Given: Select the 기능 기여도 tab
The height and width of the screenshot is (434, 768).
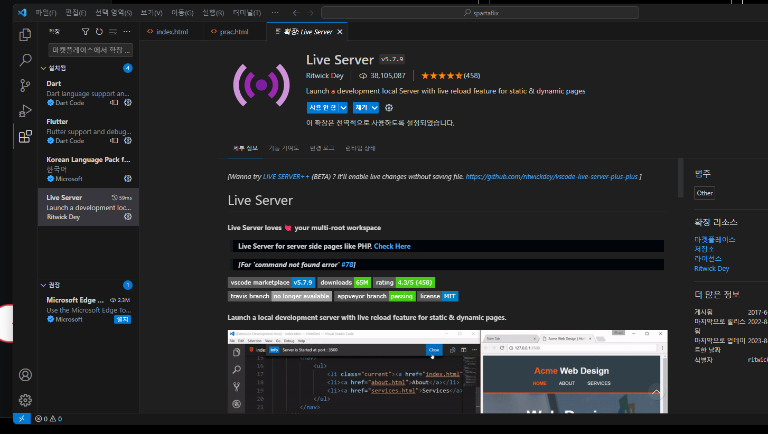Looking at the screenshot, I should 284,148.
